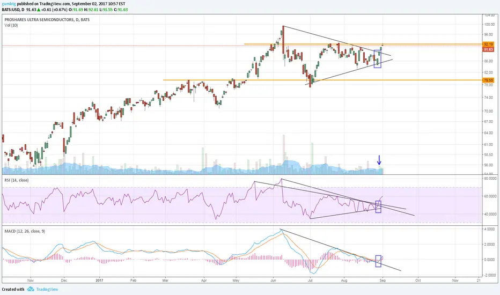The width and height of the screenshot is (500, 295).
Task: Click the Oct label on time axis
Action: 418,281
